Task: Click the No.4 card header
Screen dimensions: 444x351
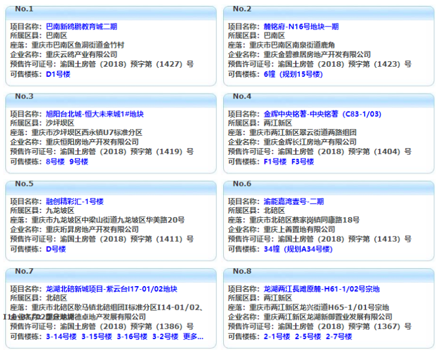Action: (x=329, y=100)
